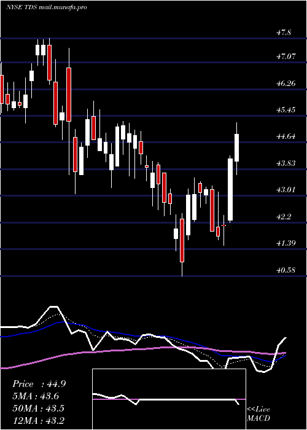
Task: Click the 46.26 price level label
Action: point(286,84)
